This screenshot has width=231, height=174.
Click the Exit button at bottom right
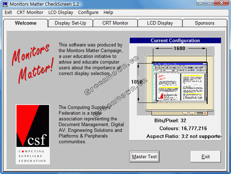206,157
